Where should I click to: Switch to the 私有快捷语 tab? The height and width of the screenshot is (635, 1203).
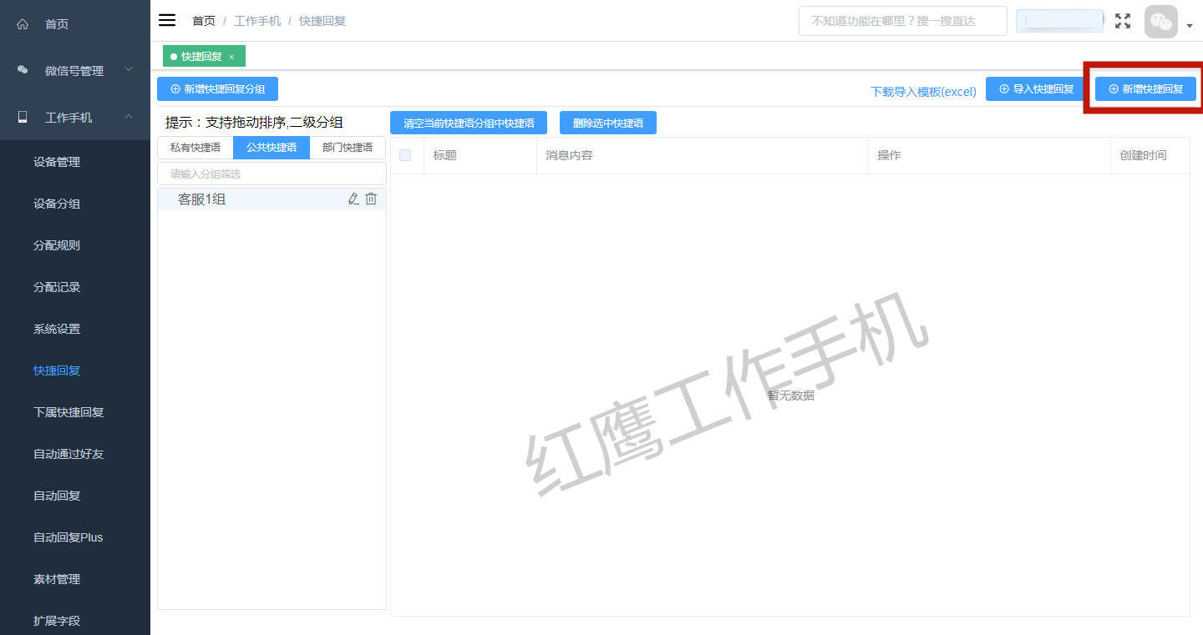[x=195, y=148]
